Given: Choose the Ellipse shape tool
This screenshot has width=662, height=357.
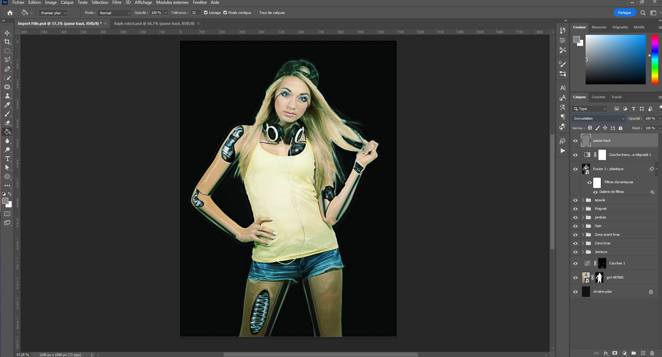Looking at the screenshot, I should (7, 177).
